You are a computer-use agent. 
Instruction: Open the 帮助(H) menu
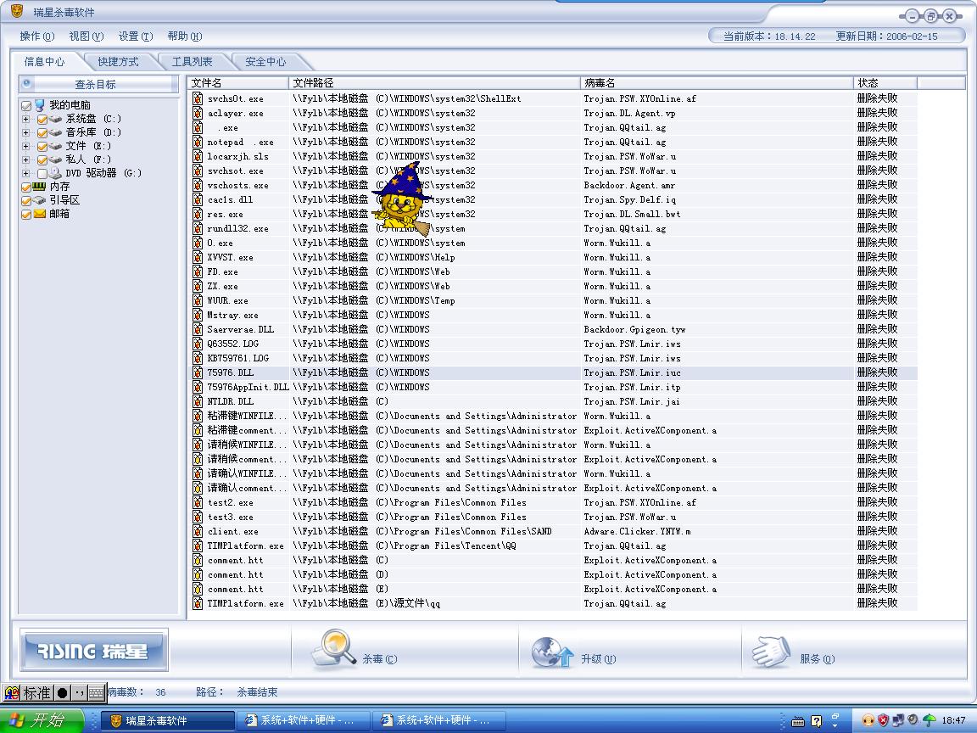184,36
